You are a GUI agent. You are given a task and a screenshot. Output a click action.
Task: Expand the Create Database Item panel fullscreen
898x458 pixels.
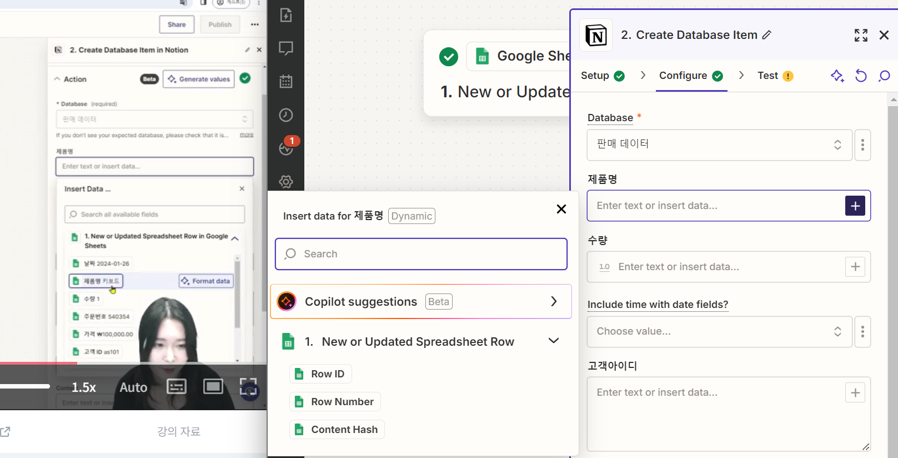coord(861,36)
